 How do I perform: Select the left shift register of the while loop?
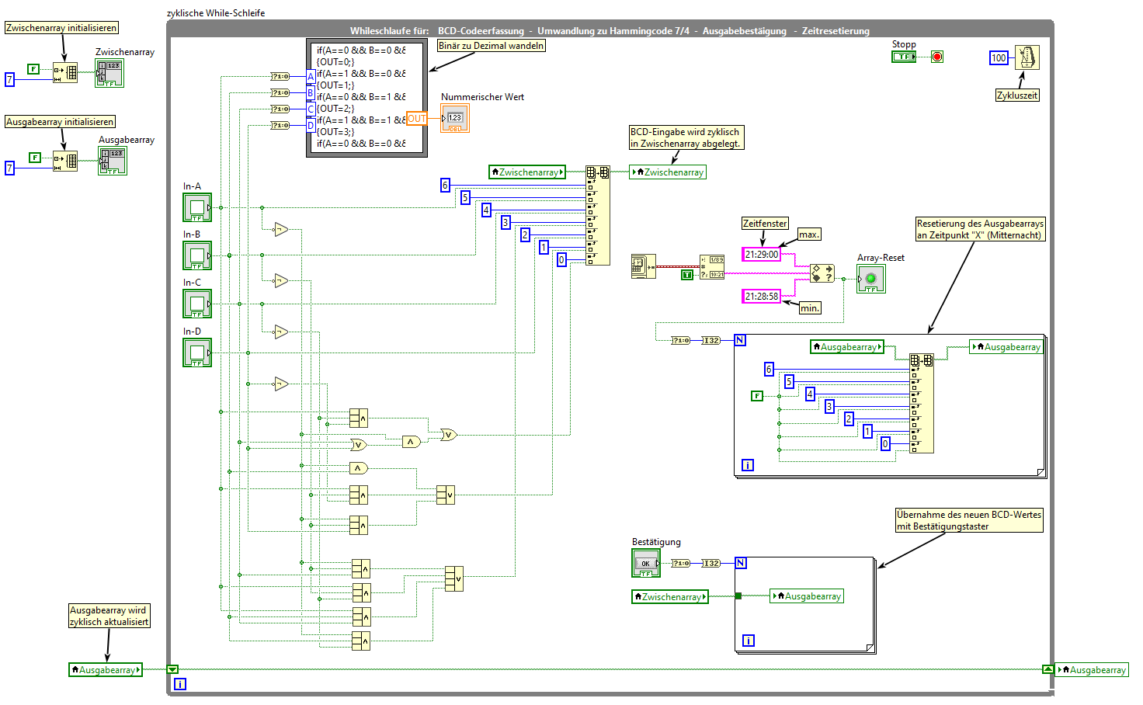tap(172, 669)
